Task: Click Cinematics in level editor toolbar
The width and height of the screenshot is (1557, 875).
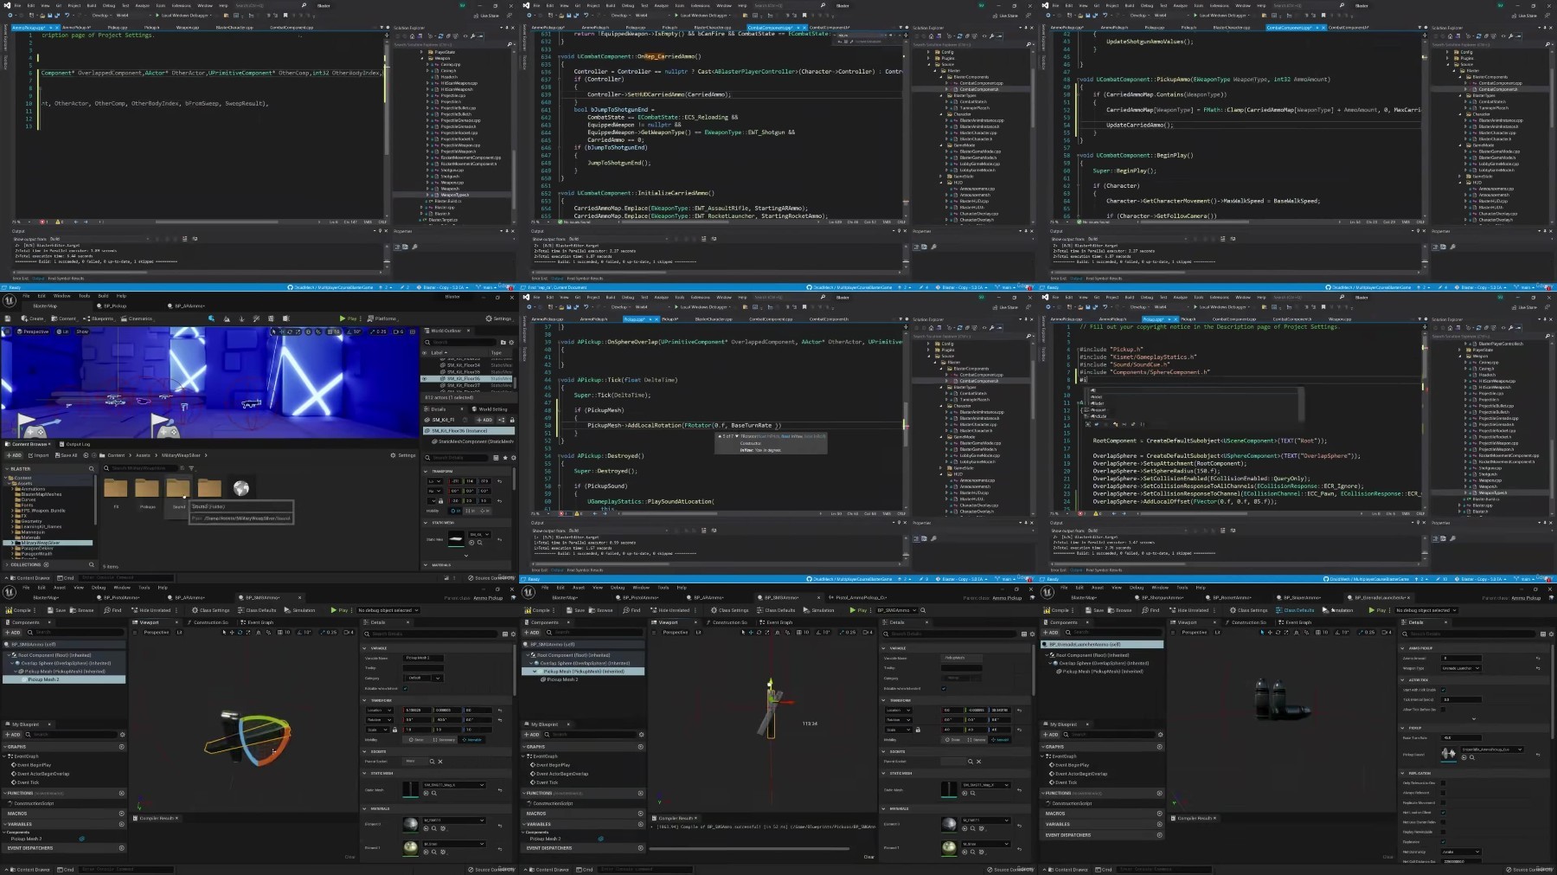Action: pyautogui.click(x=137, y=318)
